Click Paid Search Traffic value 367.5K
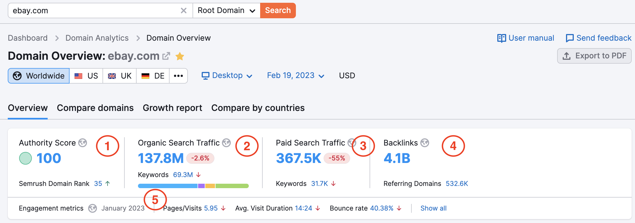Screen dimensions: 635x223 click(299, 158)
